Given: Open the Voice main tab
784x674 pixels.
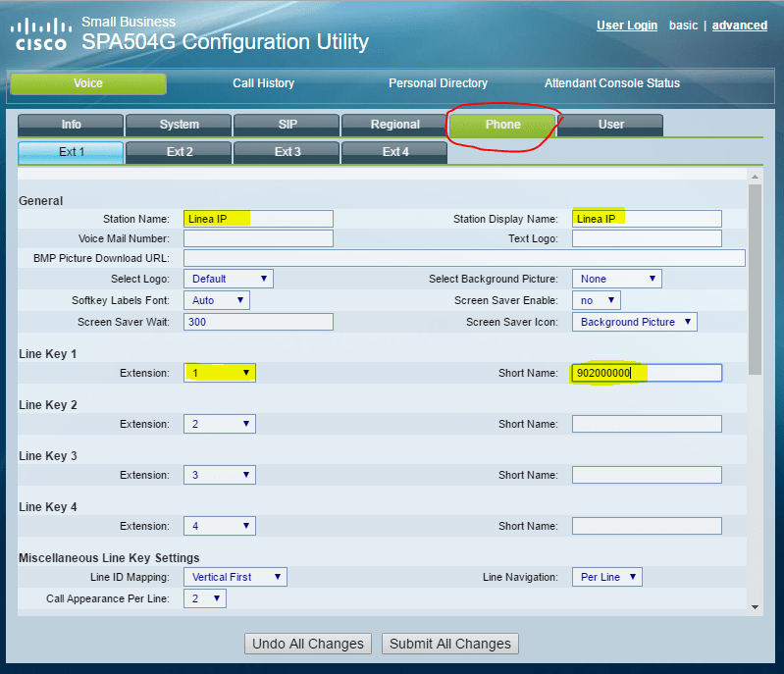Looking at the screenshot, I should pos(88,83).
